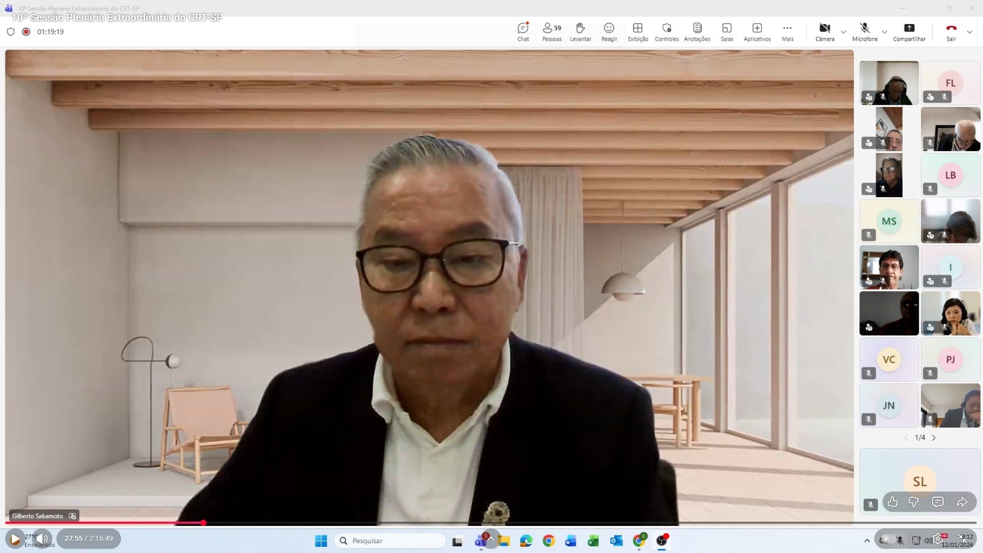
Task: Toggle the Câmera on or off
Action: pyautogui.click(x=824, y=32)
